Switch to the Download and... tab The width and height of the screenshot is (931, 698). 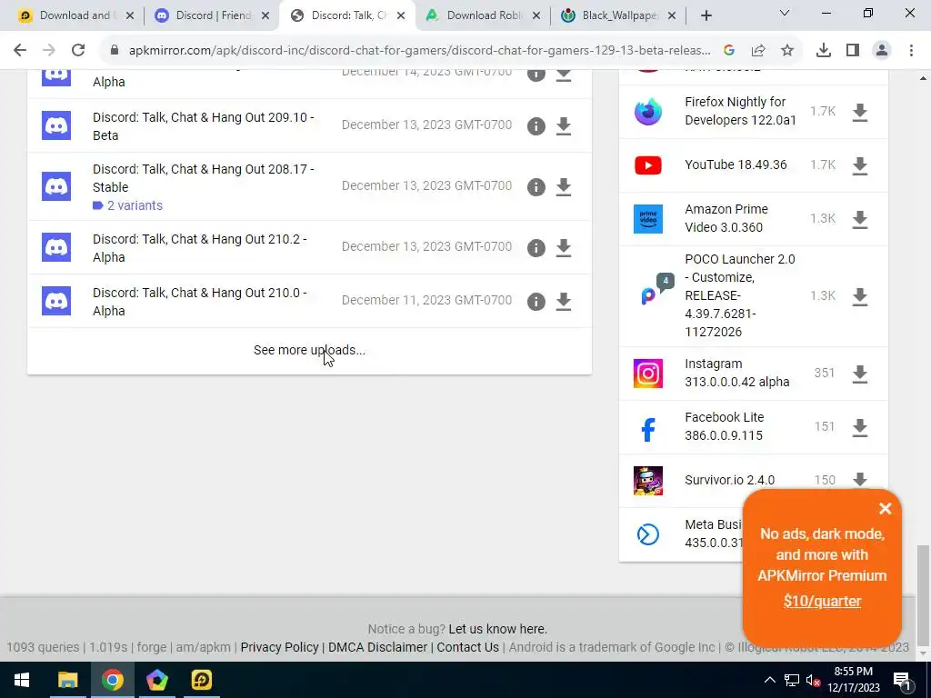(x=75, y=15)
